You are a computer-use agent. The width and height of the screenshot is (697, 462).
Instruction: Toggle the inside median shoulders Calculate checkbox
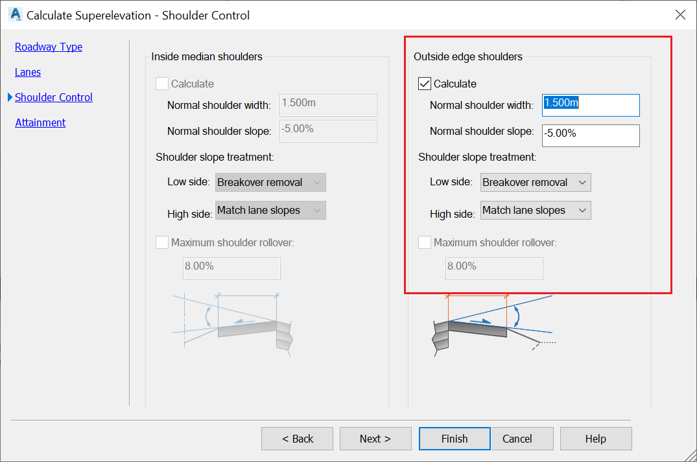coord(162,84)
